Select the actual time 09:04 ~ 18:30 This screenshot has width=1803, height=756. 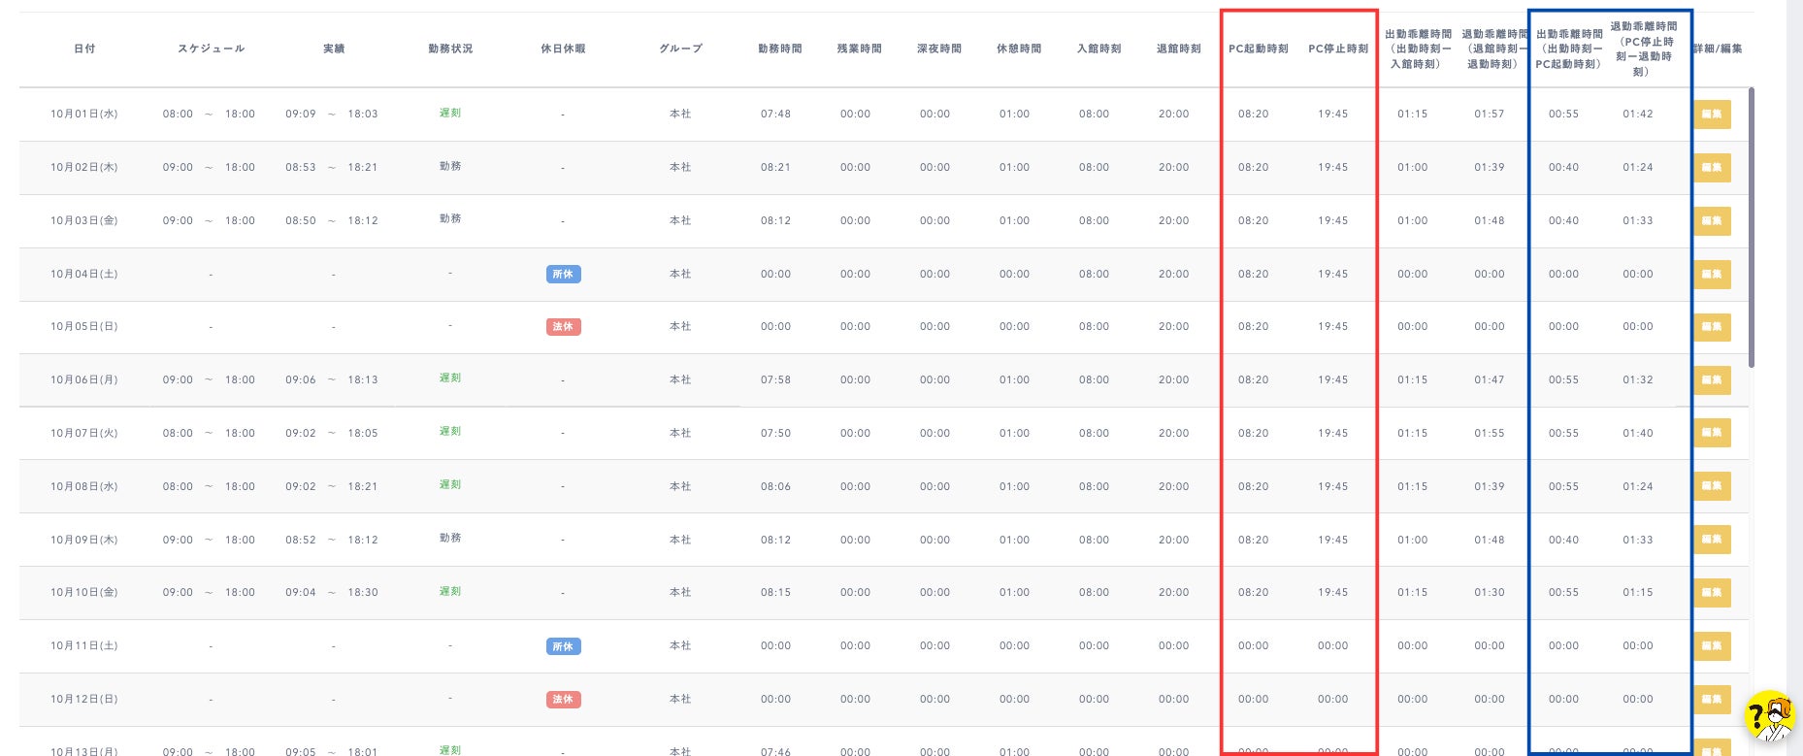pos(332,593)
